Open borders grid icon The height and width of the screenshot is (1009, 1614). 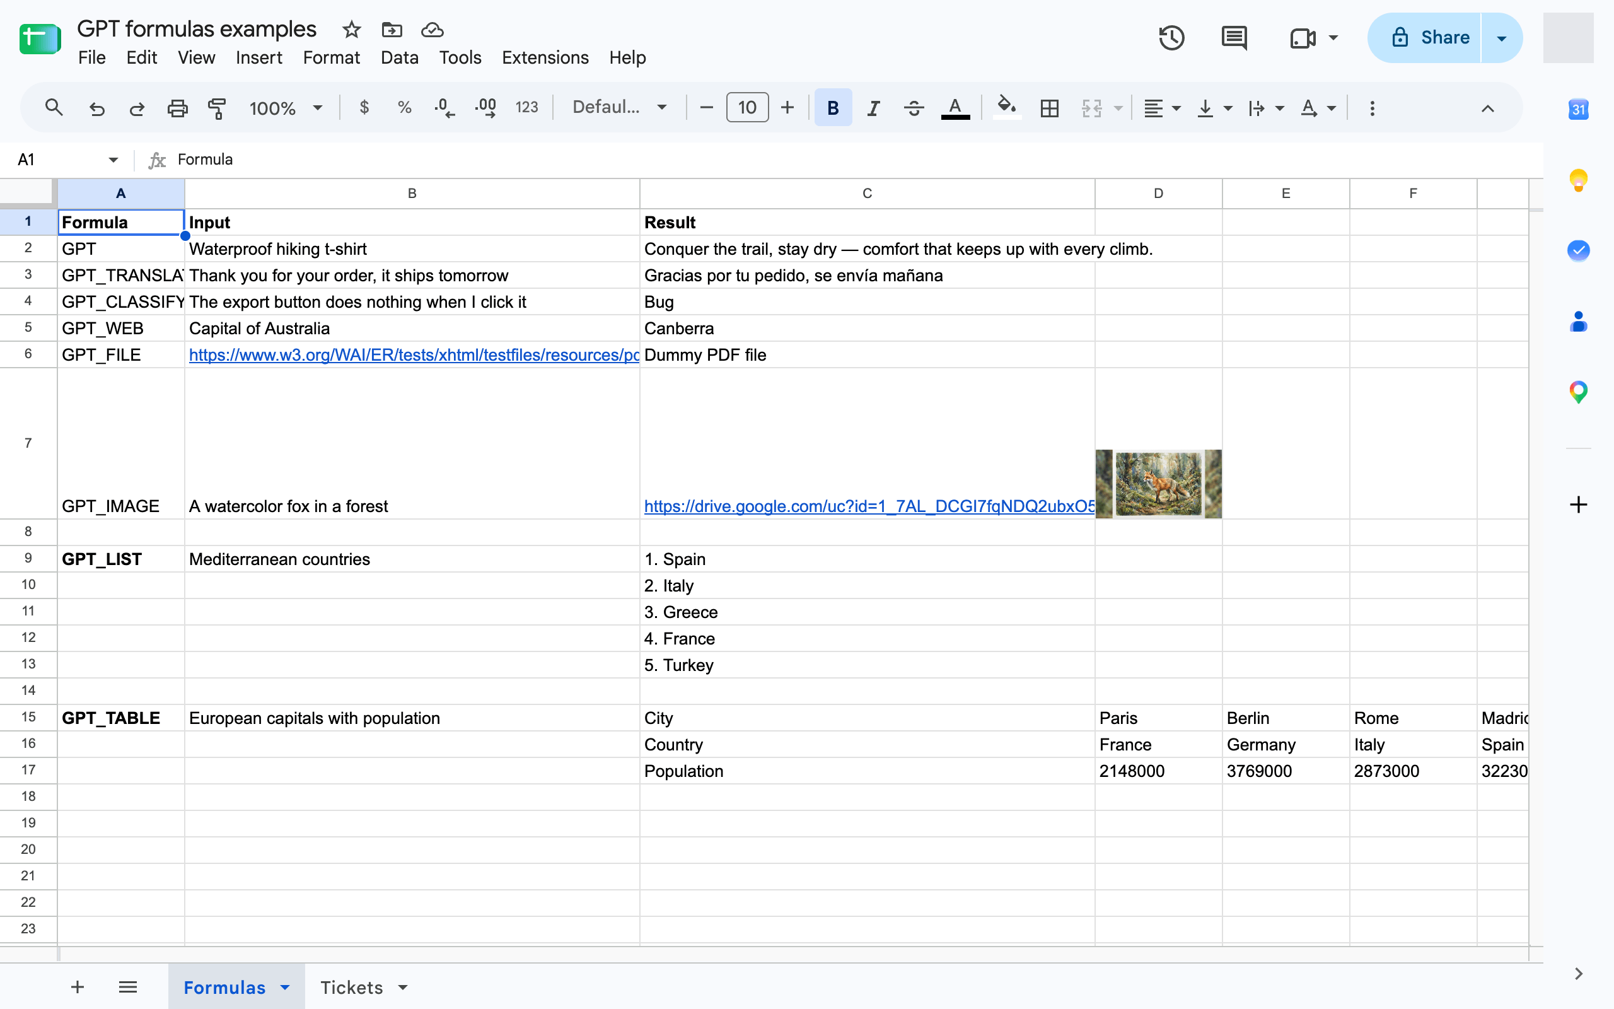tap(1049, 107)
